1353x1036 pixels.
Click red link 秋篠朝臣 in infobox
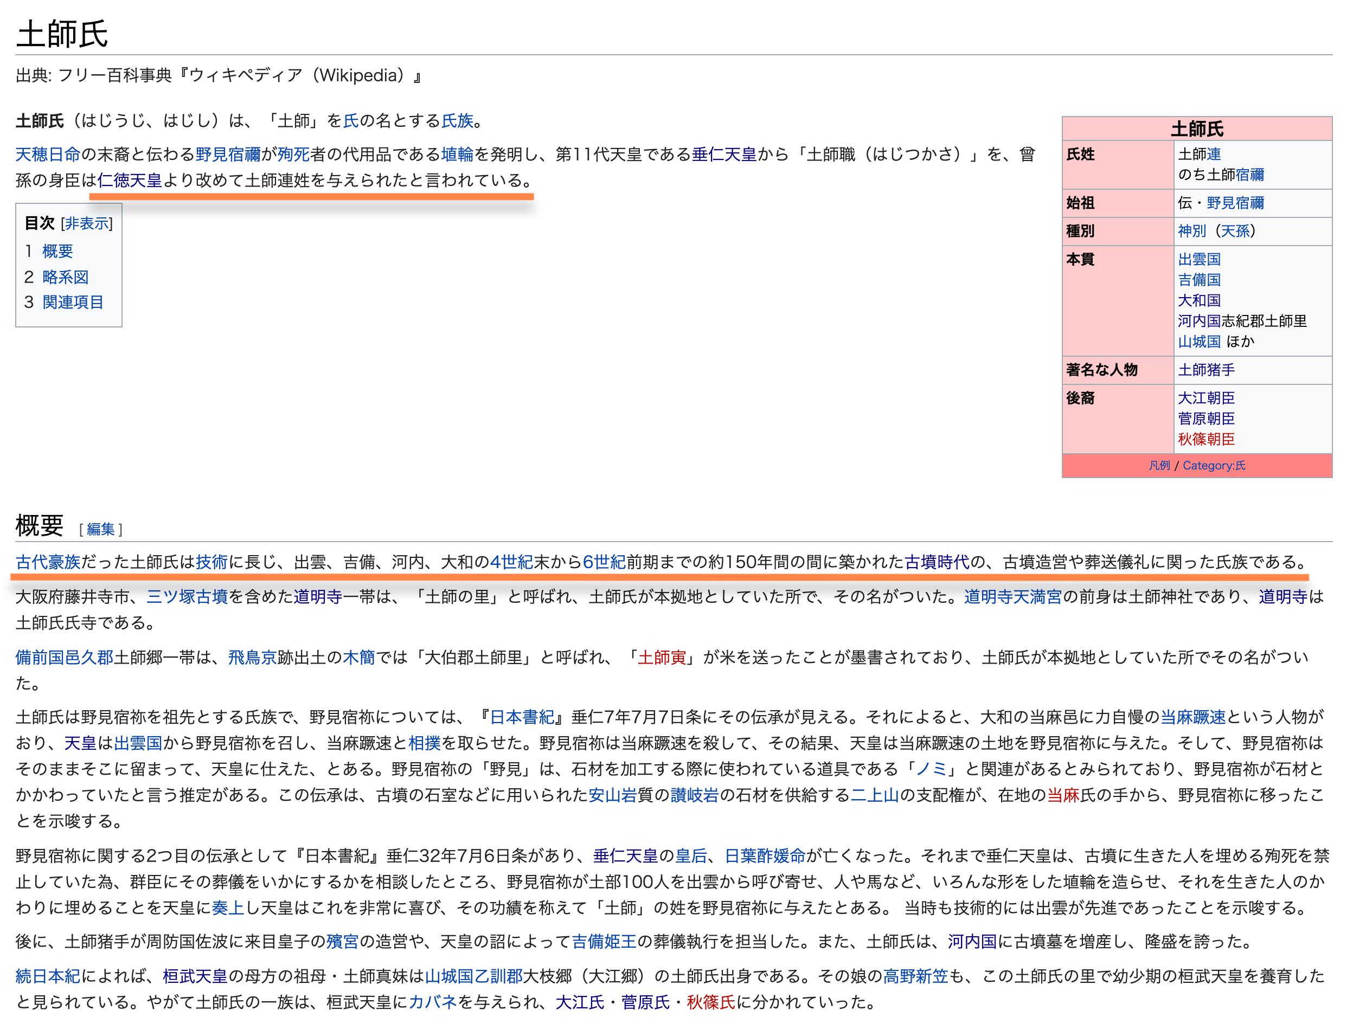1206,439
